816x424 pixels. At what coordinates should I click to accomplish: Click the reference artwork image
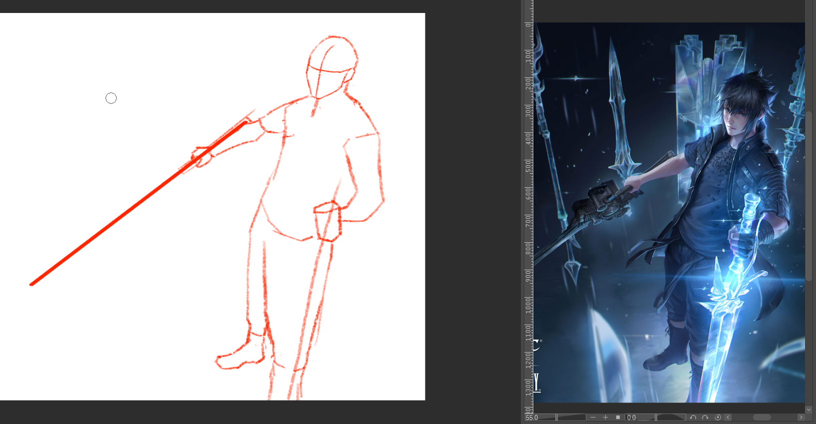(669, 212)
